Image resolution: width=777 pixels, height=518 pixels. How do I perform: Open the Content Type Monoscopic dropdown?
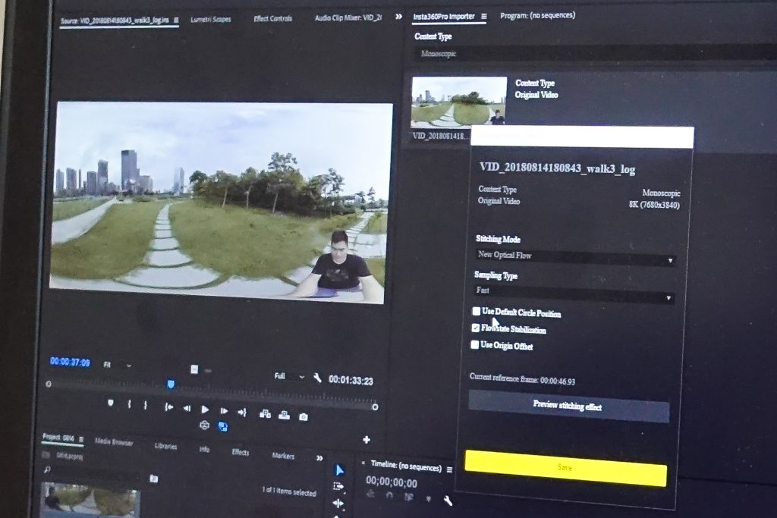[x=595, y=53]
